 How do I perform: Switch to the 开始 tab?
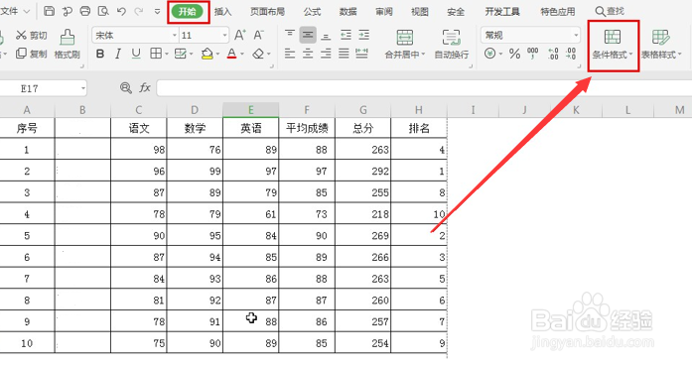coord(188,12)
